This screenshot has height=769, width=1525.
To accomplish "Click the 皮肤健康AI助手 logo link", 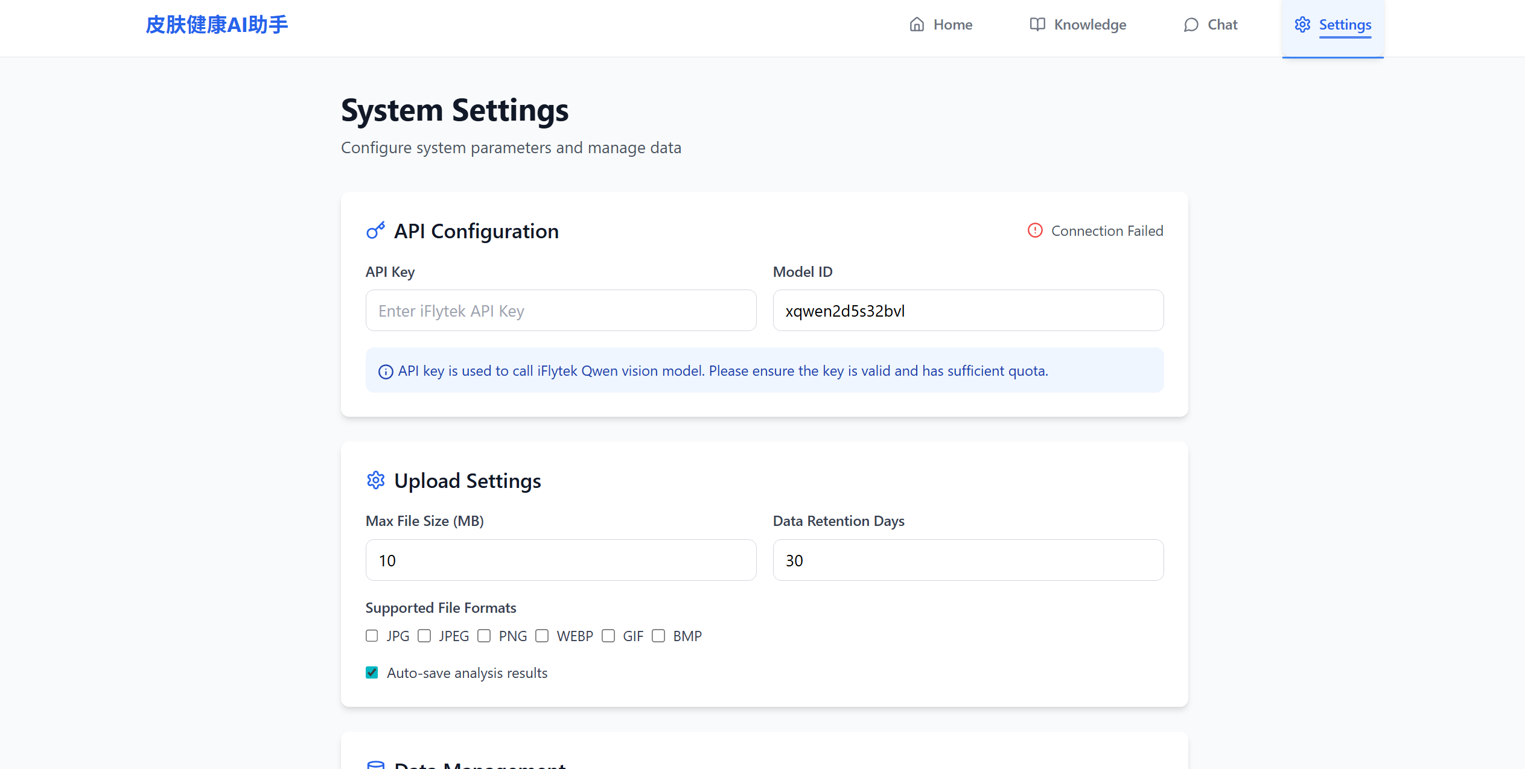I will click(217, 25).
